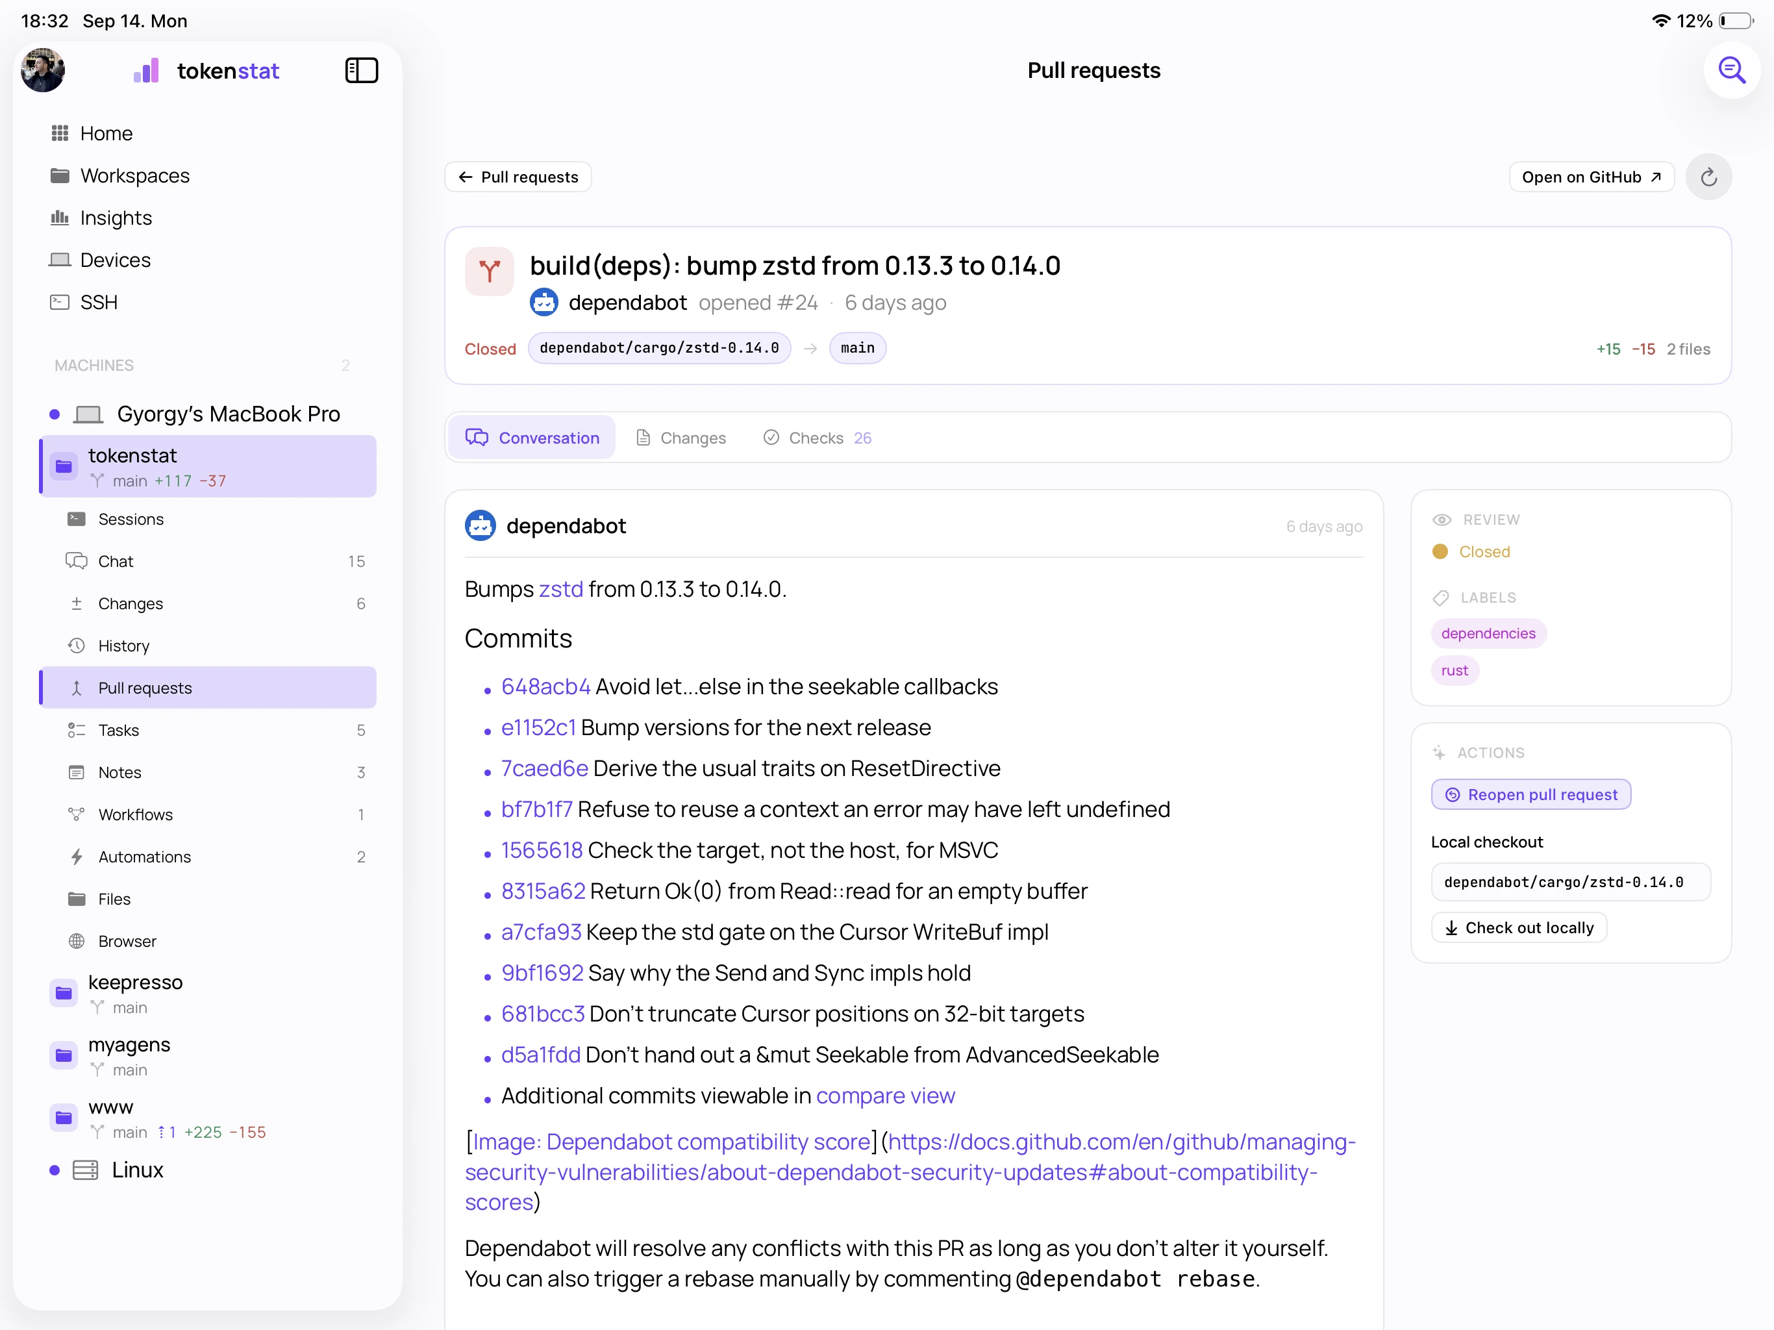Open the user profile avatar
1774x1330 pixels.
[42, 71]
